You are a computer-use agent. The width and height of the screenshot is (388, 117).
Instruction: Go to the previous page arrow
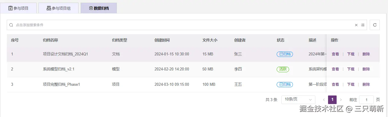[x=324, y=100]
